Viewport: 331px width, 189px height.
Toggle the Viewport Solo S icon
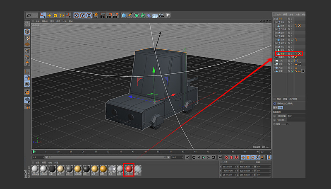(x=27, y=84)
